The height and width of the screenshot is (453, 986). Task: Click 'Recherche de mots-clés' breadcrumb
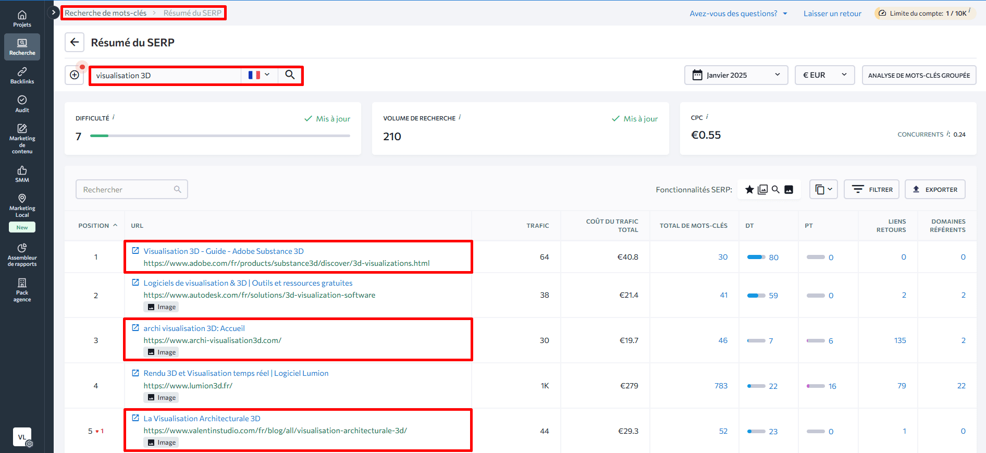[x=106, y=13]
